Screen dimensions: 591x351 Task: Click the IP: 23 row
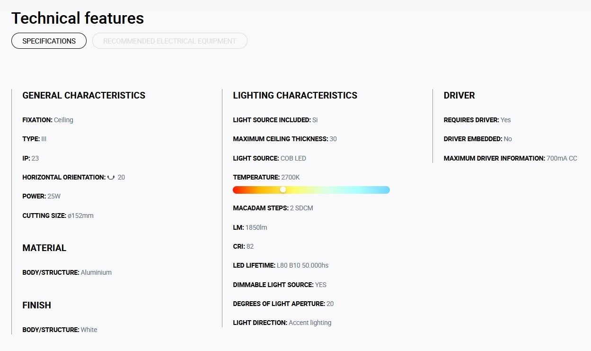click(31, 158)
